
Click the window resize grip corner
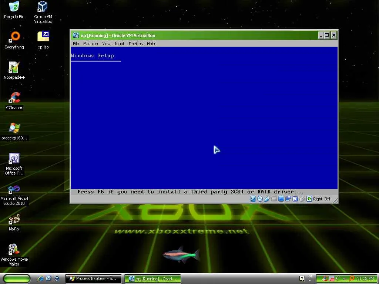335,200
